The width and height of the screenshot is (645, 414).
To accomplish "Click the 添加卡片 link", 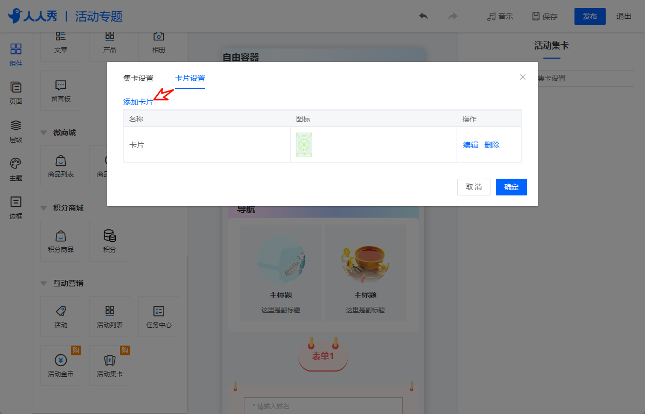I will [138, 102].
